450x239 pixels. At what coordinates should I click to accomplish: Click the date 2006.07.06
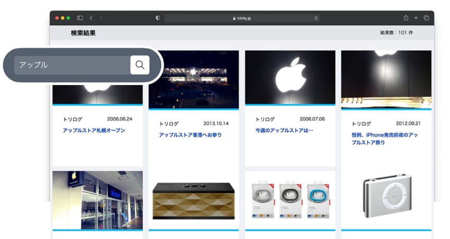coord(312,119)
